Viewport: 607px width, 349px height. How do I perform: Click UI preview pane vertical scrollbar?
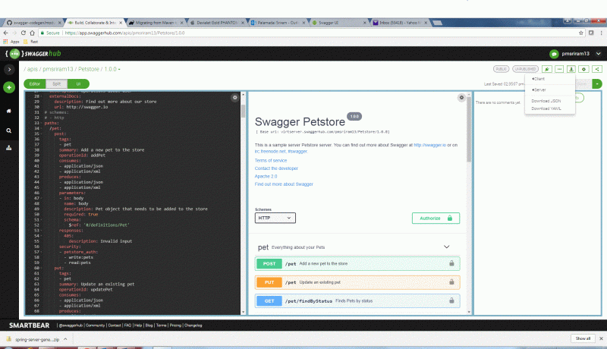(469, 130)
